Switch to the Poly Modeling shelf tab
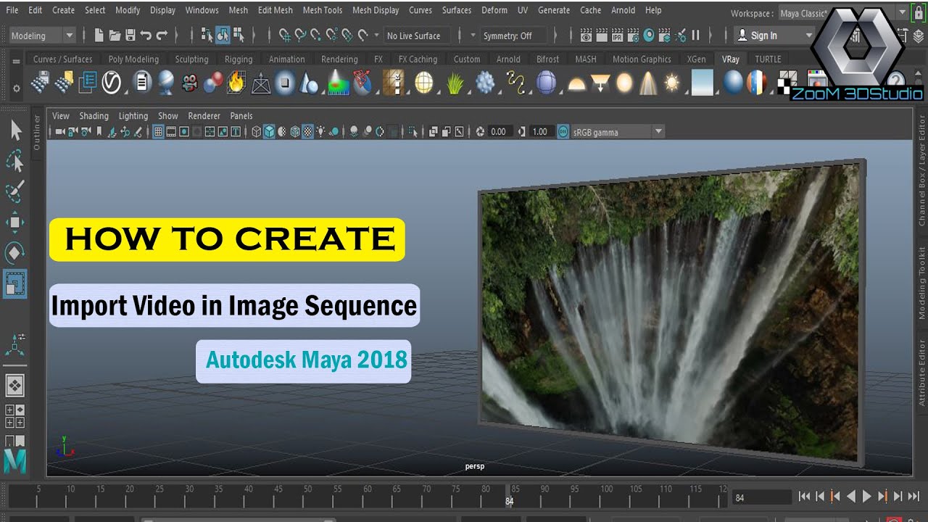Image resolution: width=928 pixels, height=522 pixels. click(x=133, y=59)
